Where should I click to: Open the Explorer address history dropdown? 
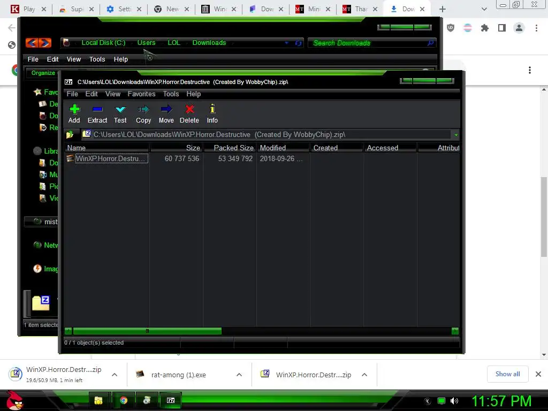287,43
